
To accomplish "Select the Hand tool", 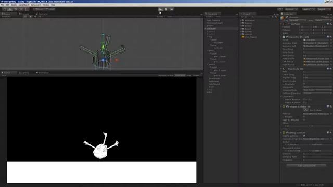I will (x=4, y=9).
